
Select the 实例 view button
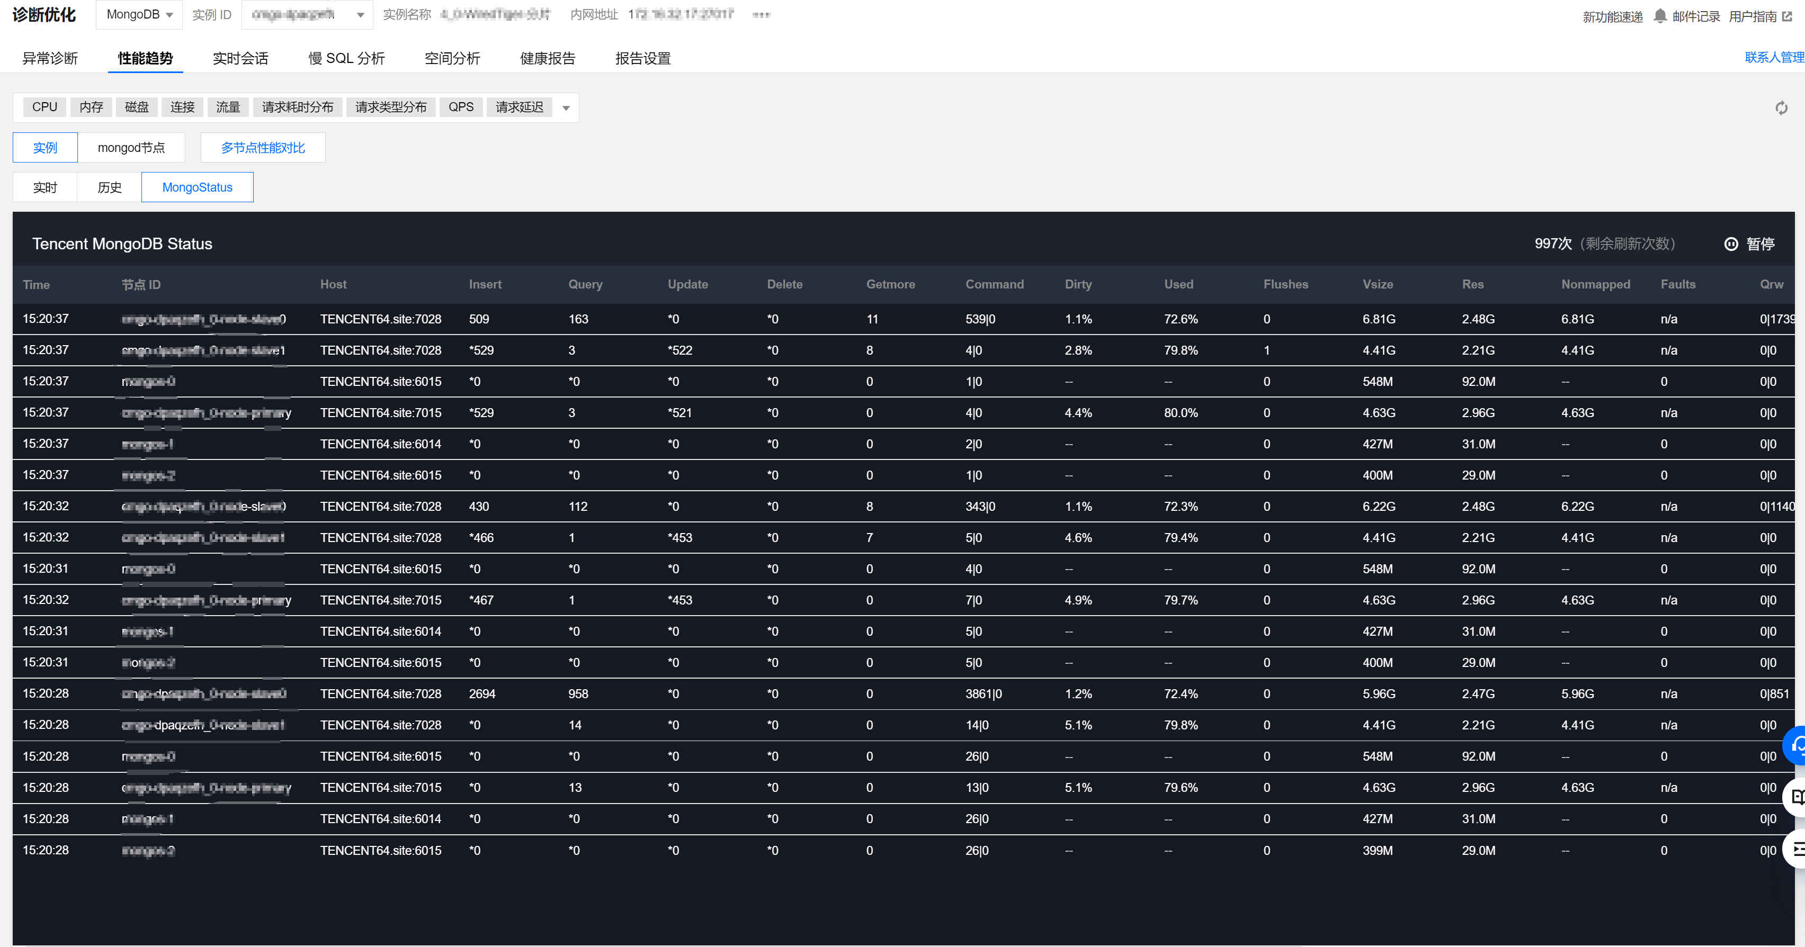(45, 147)
